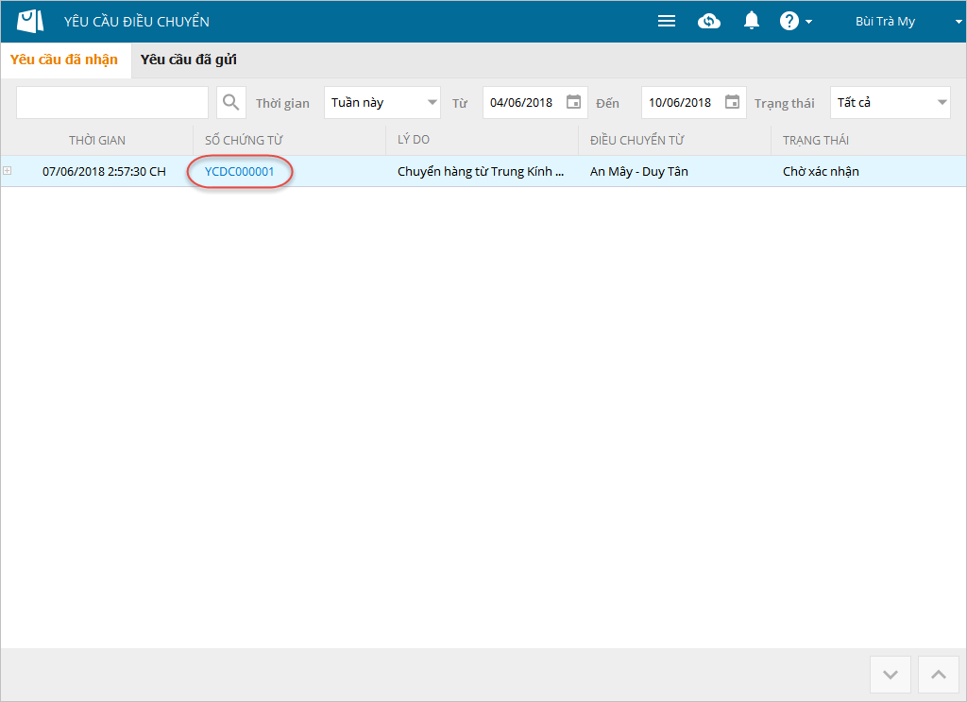Open the YCDC000001 document link
This screenshot has width=967, height=702.
pyautogui.click(x=240, y=172)
